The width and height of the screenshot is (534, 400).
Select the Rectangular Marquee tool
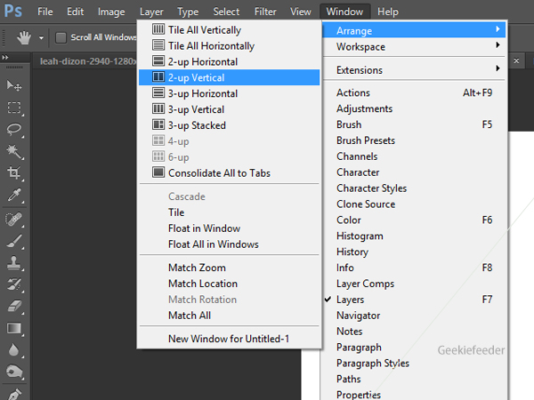[x=14, y=108]
